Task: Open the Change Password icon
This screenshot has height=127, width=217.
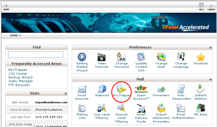Action: (121, 57)
